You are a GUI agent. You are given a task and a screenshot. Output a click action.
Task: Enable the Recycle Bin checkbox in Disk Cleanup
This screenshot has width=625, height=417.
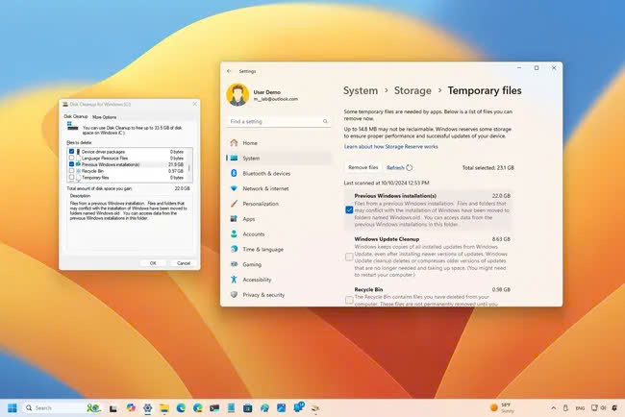click(x=73, y=171)
